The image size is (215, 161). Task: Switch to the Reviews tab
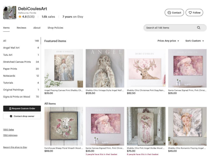(21, 28)
